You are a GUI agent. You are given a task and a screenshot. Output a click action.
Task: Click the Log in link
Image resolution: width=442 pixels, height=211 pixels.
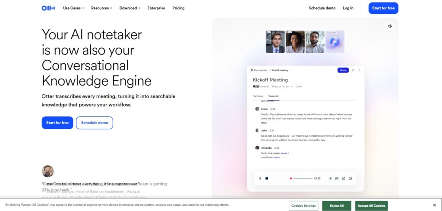click(x=348, y=8)
